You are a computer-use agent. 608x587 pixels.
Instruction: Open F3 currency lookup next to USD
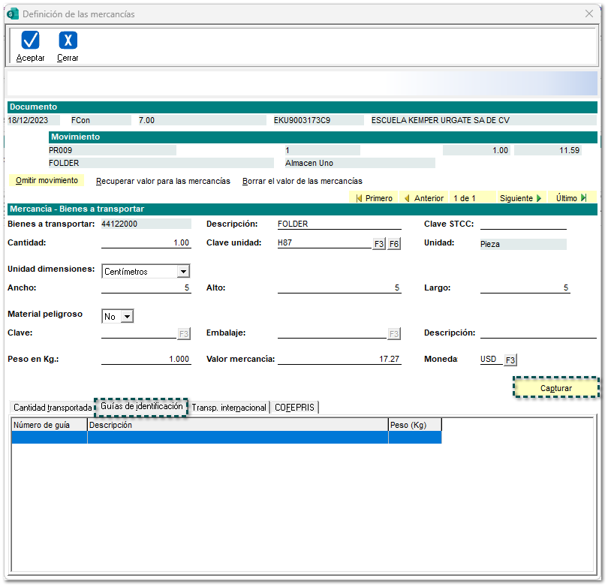(510, 360)
